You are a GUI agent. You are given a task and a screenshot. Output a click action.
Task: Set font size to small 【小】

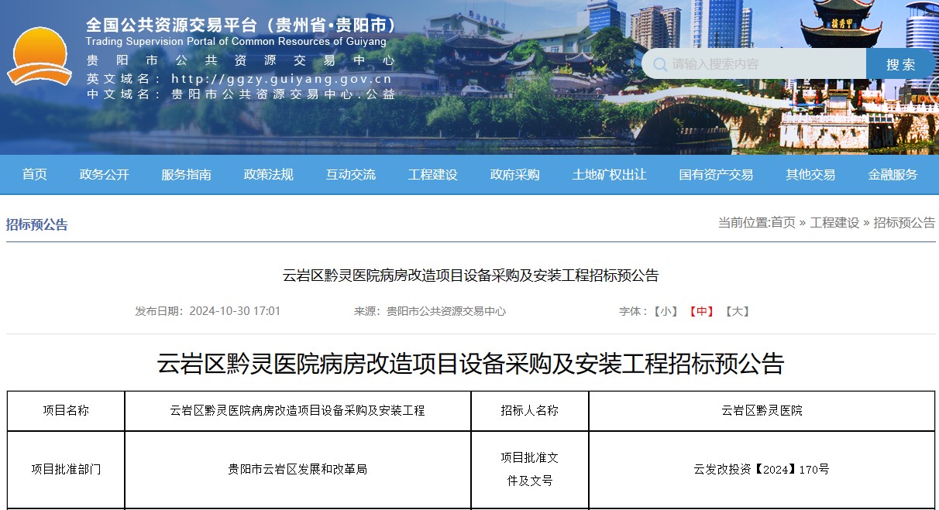point(665,311)
